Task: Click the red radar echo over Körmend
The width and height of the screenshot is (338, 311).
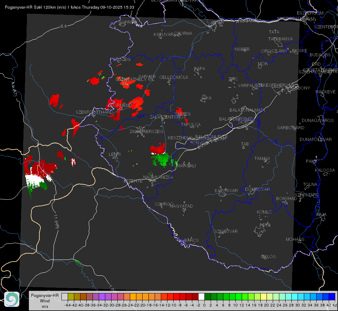Action: pos(116,103)
